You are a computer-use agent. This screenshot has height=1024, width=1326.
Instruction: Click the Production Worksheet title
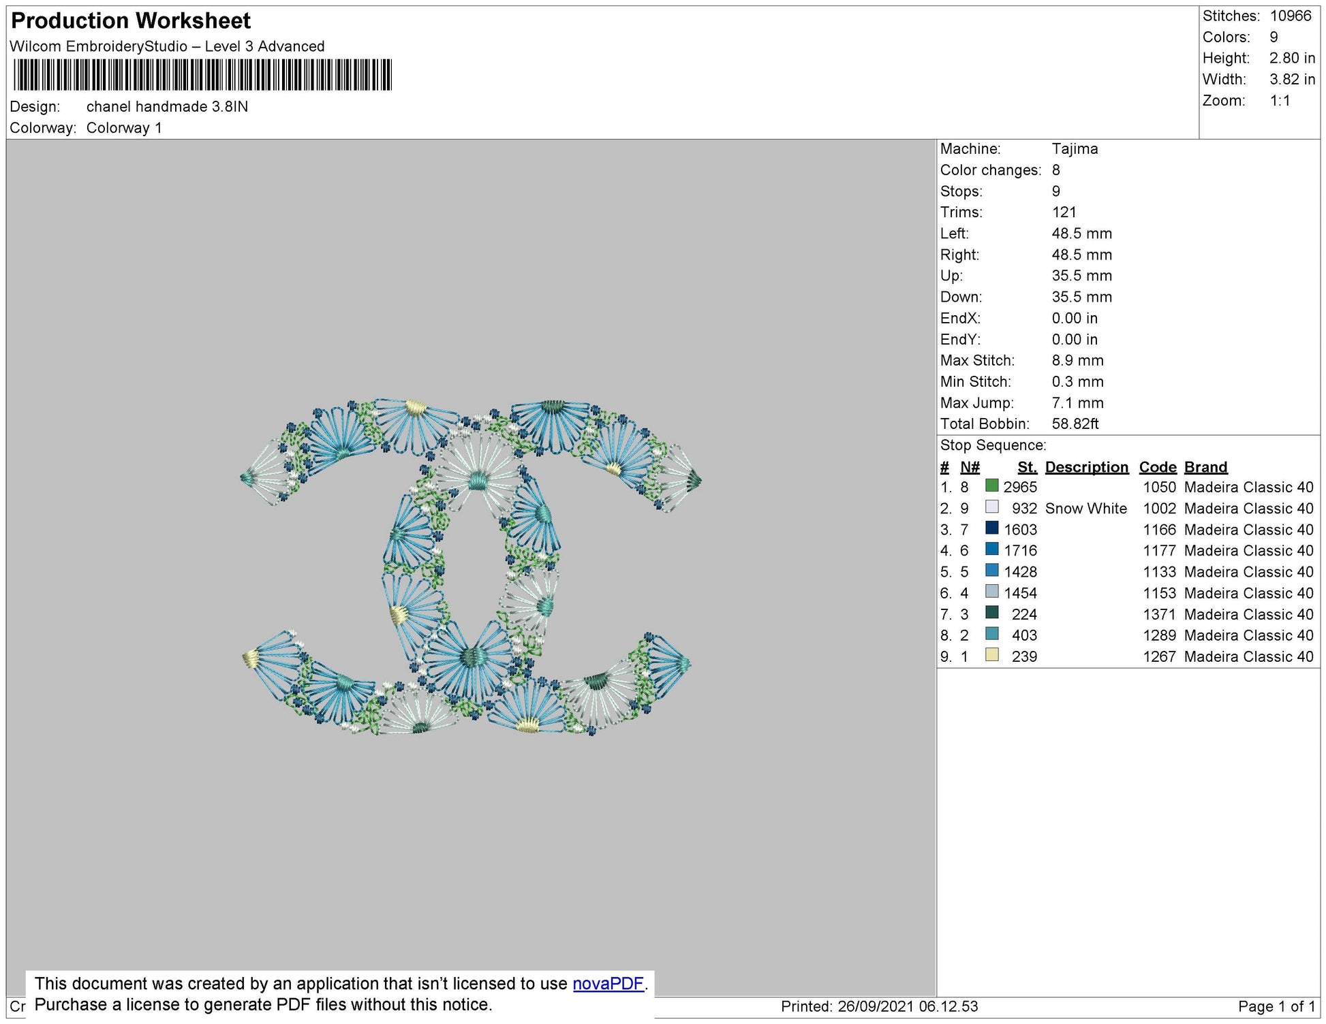pos(131,21)
